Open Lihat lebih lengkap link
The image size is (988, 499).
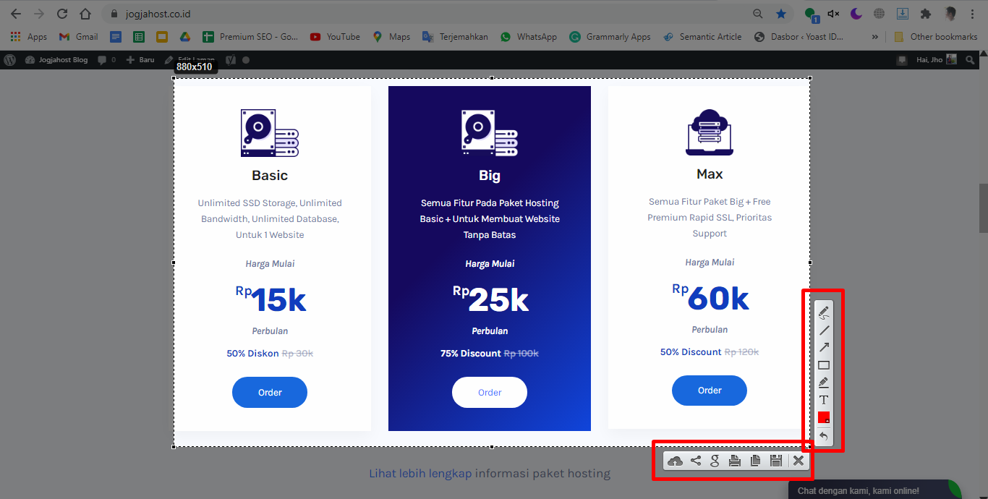coord(420,474)
